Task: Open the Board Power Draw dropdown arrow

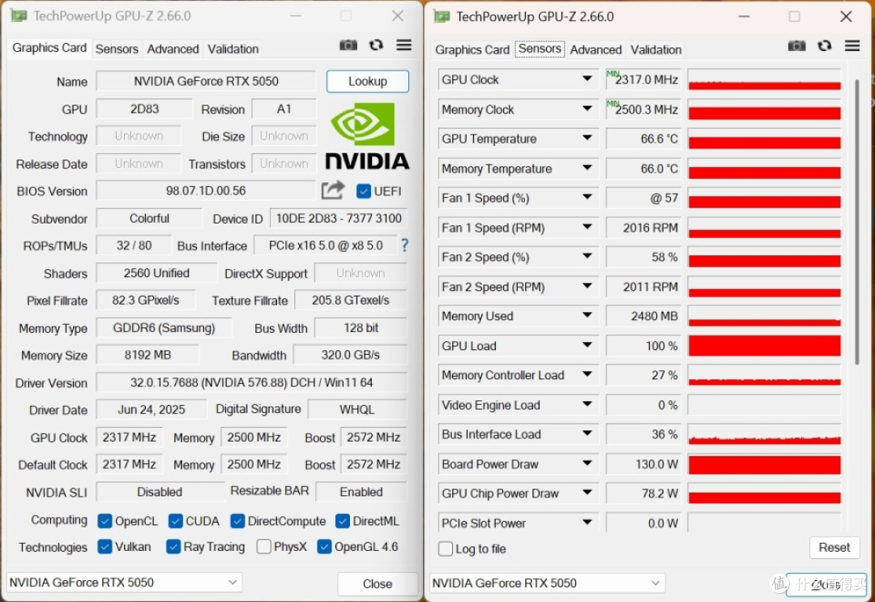Action: tap(587, 463)
